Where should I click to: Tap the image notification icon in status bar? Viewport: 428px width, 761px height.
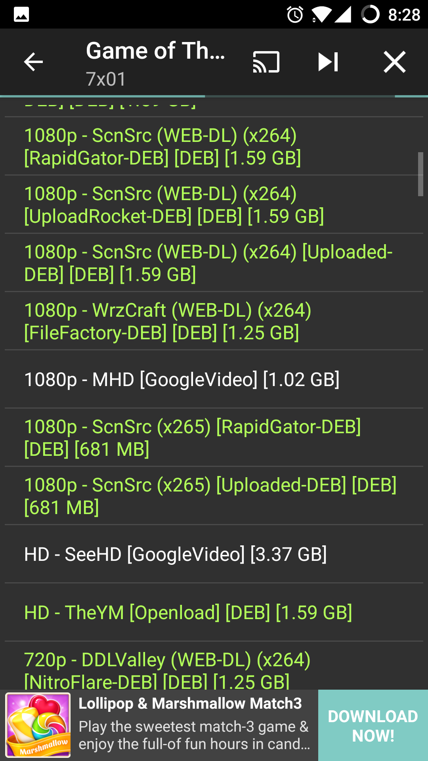21,15
